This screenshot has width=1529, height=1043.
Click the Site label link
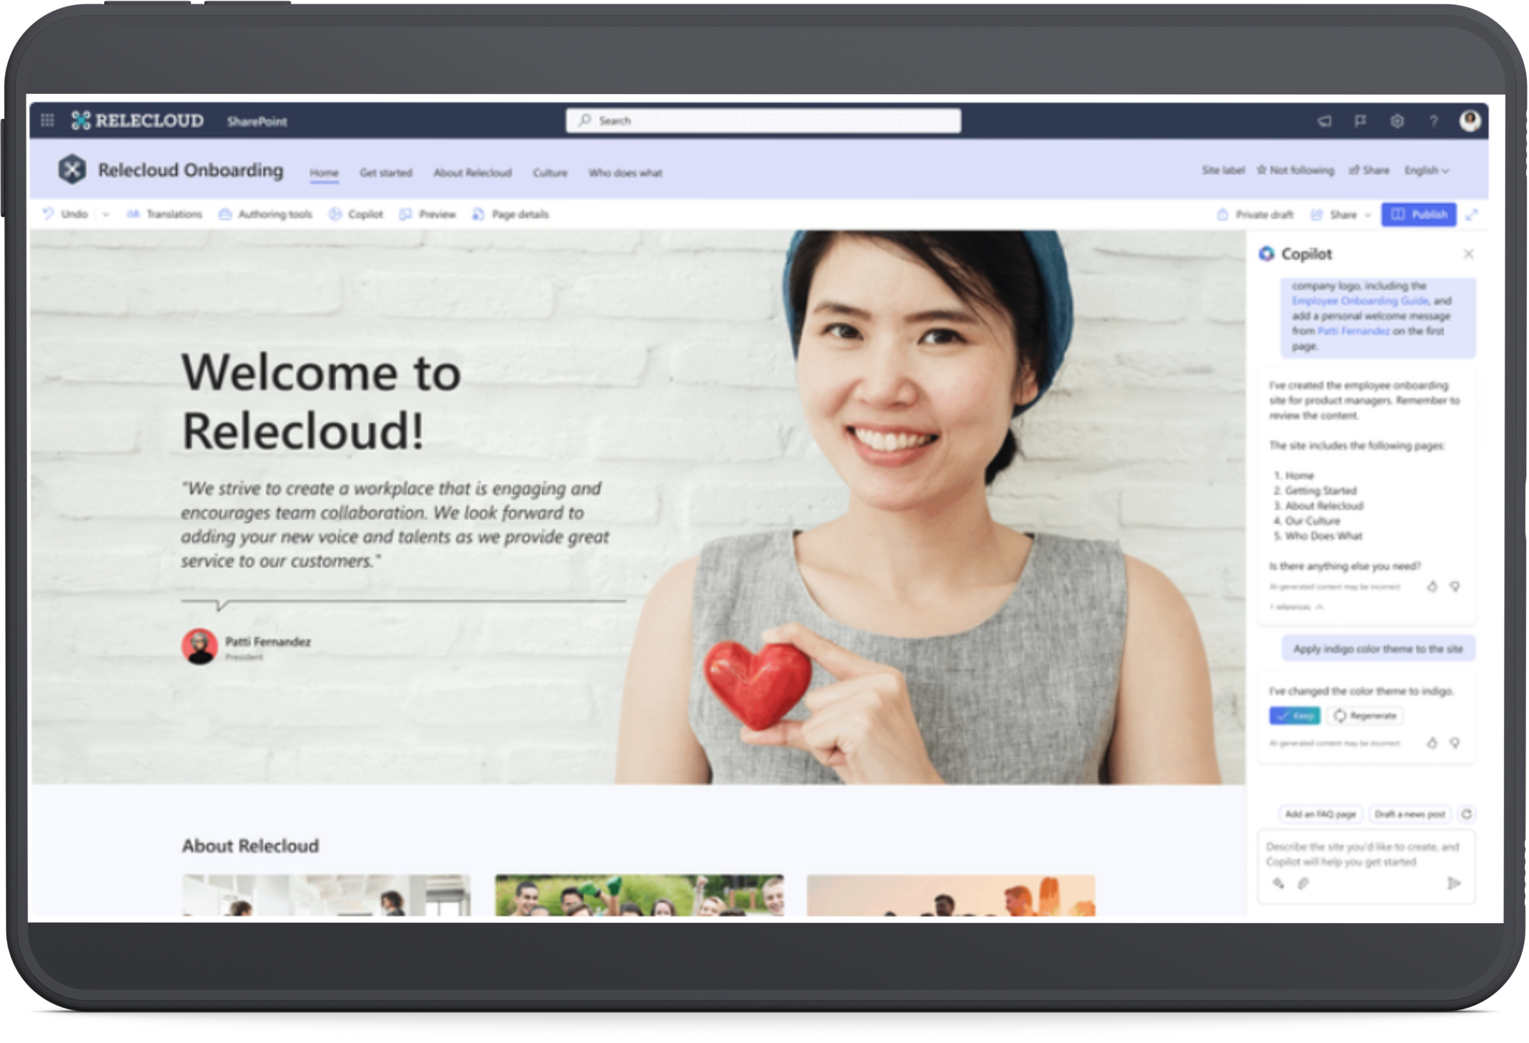pos(1223,170)
